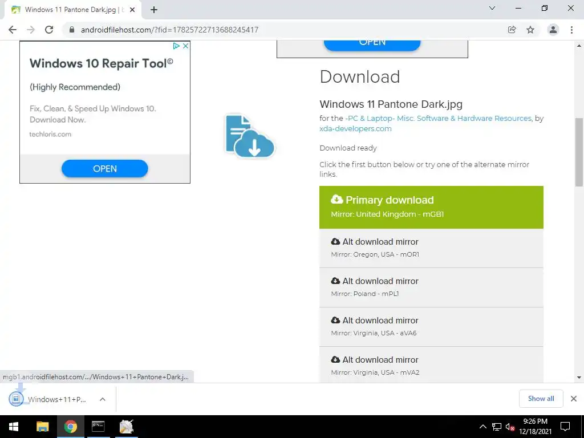Go back to the previous page

click(x=13, y=30)
